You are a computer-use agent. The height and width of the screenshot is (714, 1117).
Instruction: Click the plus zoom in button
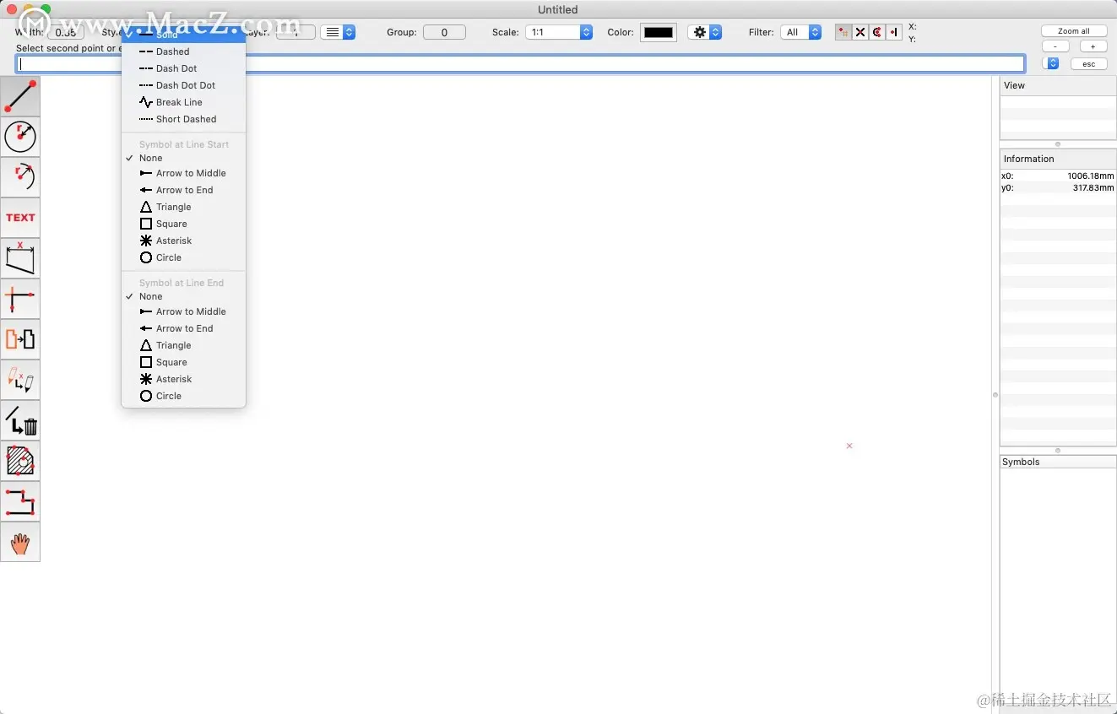[x=1093, y=46]
